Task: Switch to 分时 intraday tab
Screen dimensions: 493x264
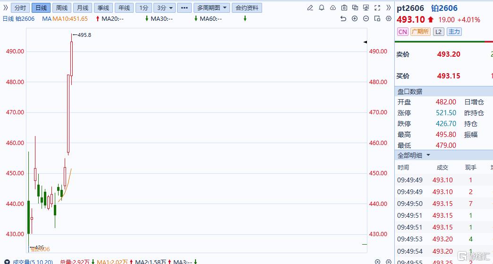Action: click(x=20, y=8)
